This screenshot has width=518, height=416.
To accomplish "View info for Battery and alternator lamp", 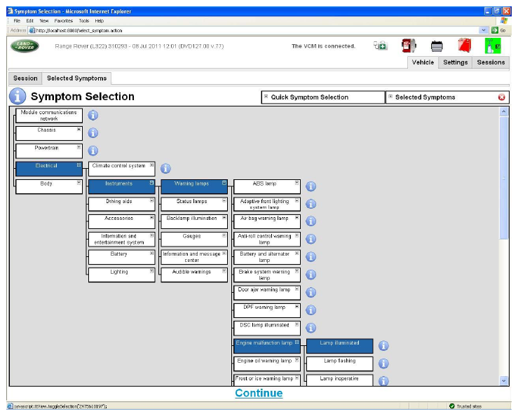I will 311,257.
